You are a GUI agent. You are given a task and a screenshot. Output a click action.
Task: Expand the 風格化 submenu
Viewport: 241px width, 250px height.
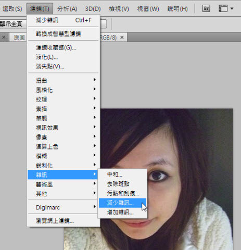point(64,90)
